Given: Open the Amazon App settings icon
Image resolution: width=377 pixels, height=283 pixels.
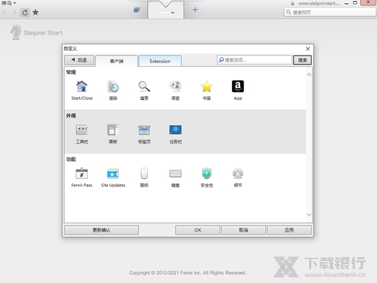Looking at the screenshot, I should coord(238,87).
